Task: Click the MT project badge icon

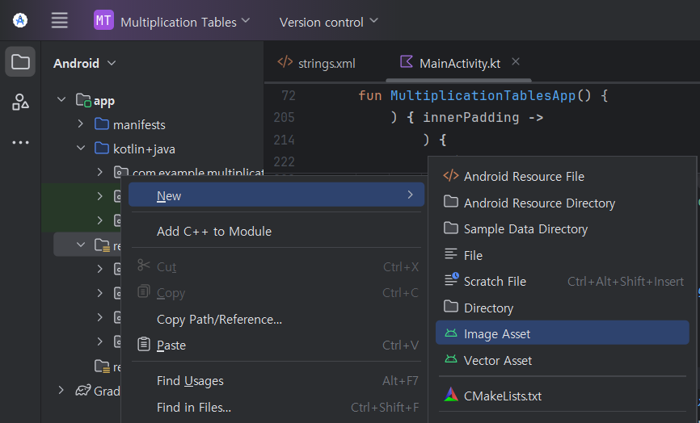Action: click(x=103, y=21)
